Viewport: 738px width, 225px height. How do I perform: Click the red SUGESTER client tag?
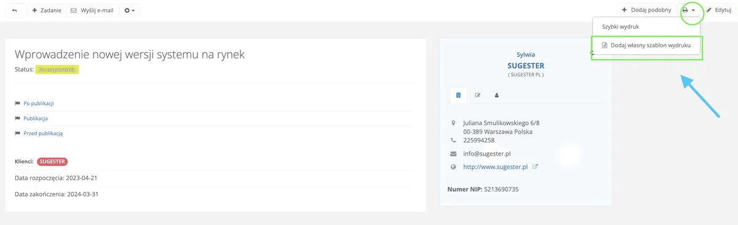pyautogui.click(x=52, y=162)
